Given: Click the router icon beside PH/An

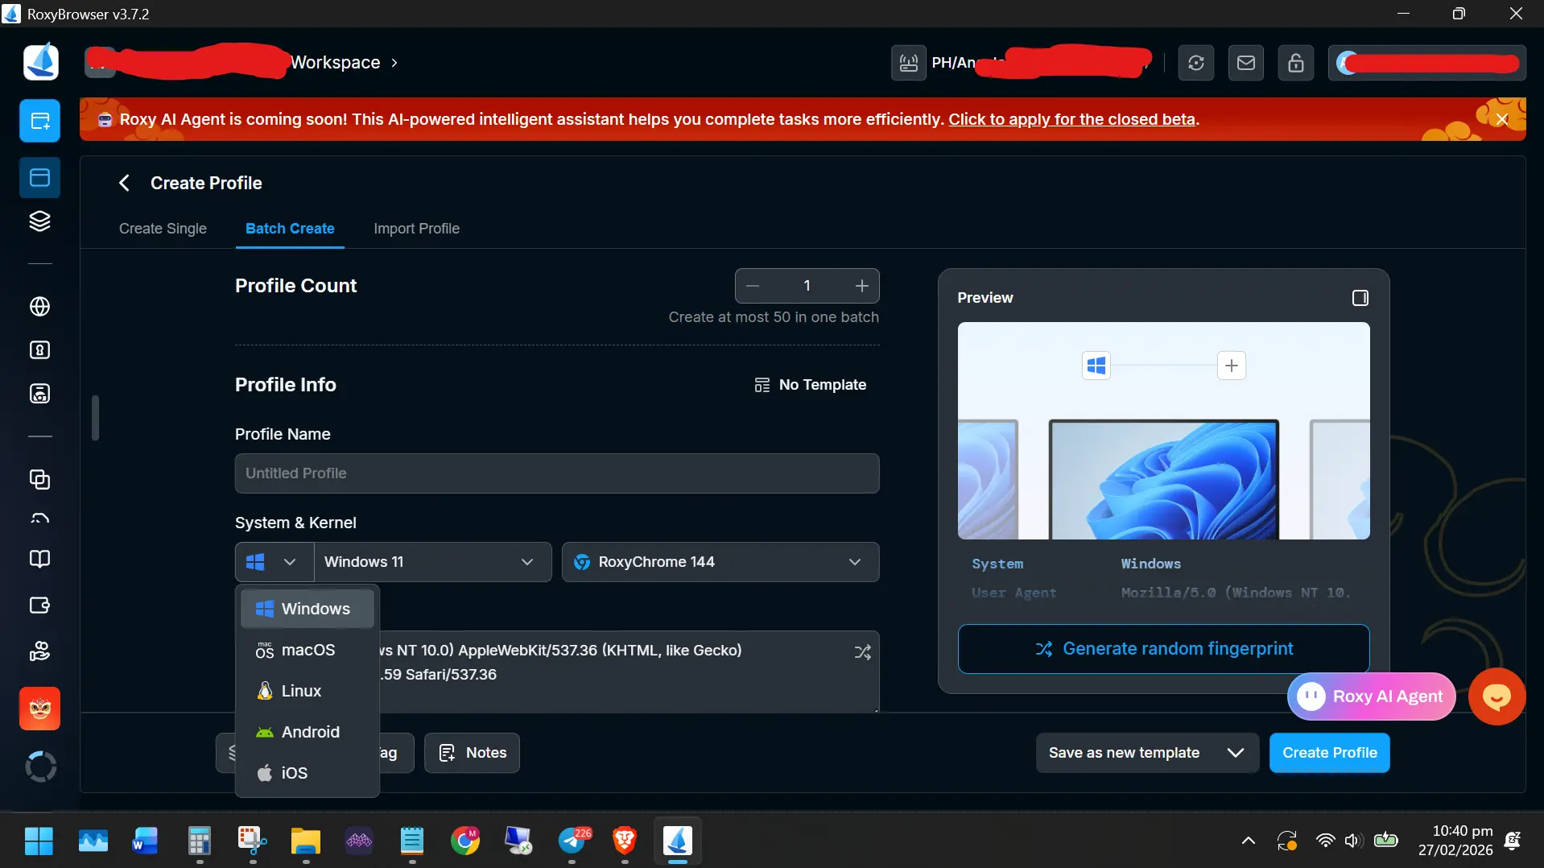Looking at the screenshot, I should coord(909,63).
